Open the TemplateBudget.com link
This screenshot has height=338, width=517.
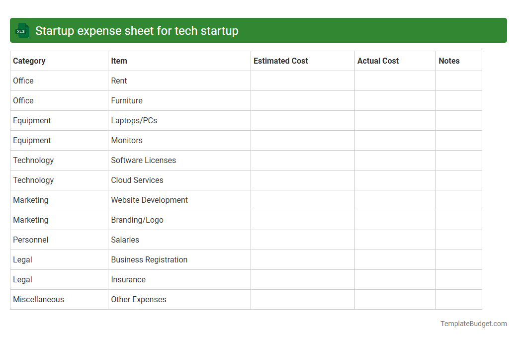[x=473, y=324]
